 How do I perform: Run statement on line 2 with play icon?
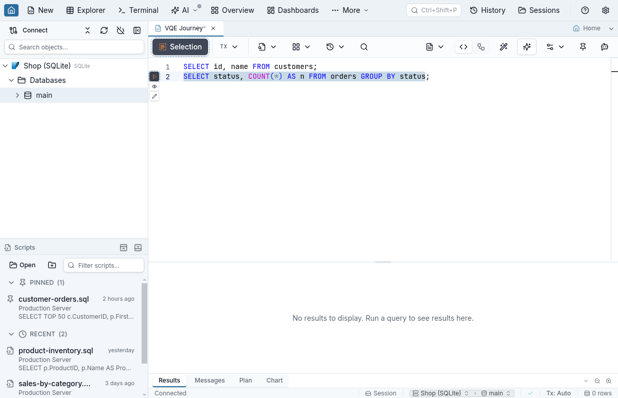[154, 77]
